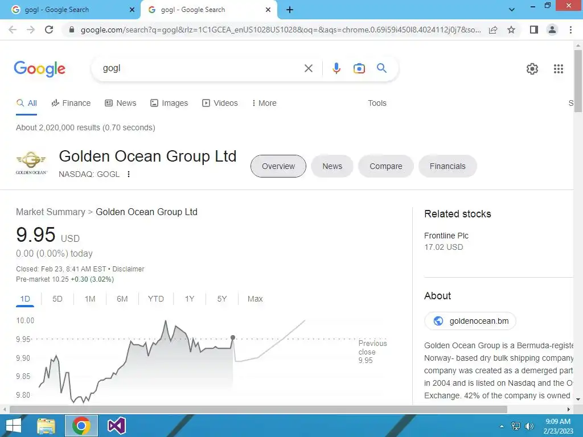Click the Golden Ocean company logo
The image size is (583, 437).
tap(31, 163)
